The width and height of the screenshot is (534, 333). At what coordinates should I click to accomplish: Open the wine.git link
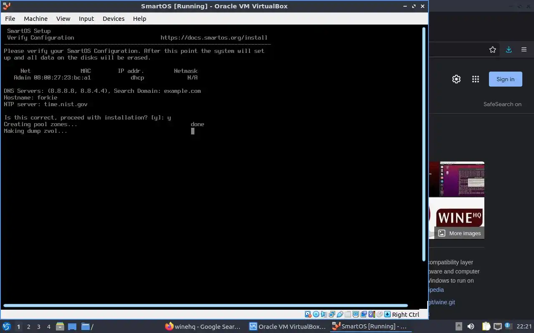pyautogui.click(x=441, y=302)
